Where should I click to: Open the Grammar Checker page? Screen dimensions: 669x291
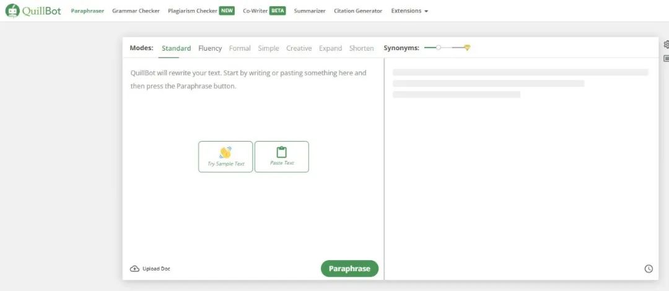click(136, 11)
